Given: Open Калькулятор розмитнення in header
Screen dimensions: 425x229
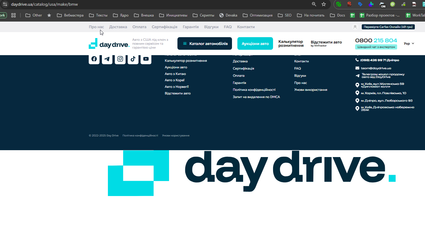Looking at the screenshot, I should (291, 44).
